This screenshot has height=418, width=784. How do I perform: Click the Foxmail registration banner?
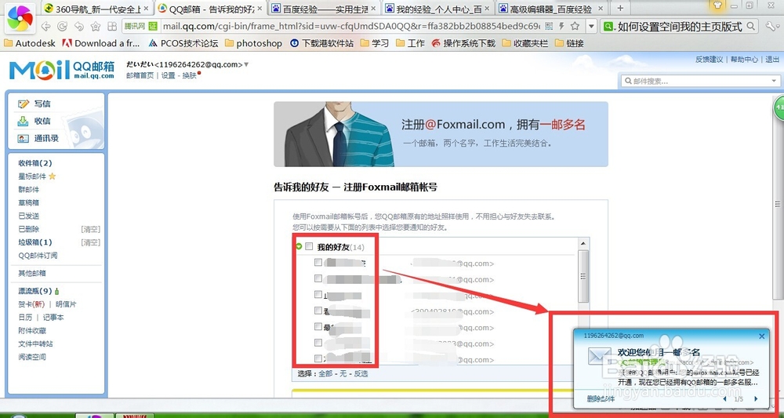441,134
